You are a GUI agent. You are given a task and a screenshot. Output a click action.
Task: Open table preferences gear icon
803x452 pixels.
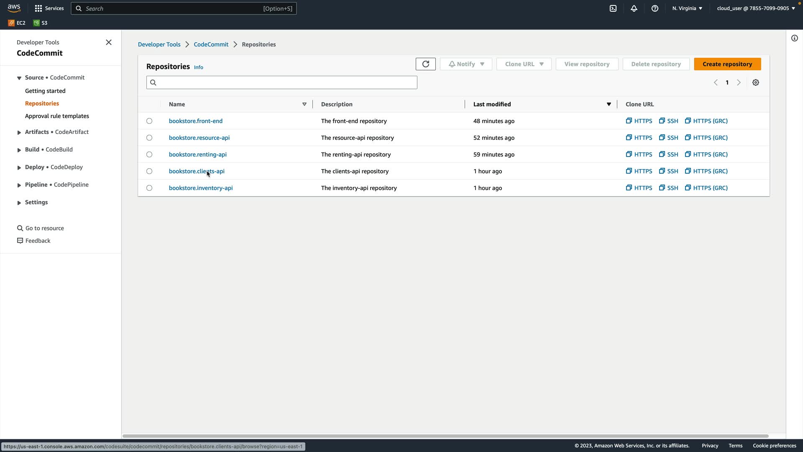(x=755, y=82)
